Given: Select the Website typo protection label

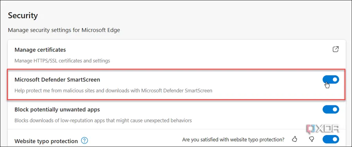Looking at the screenshot, I should point(46,141).
